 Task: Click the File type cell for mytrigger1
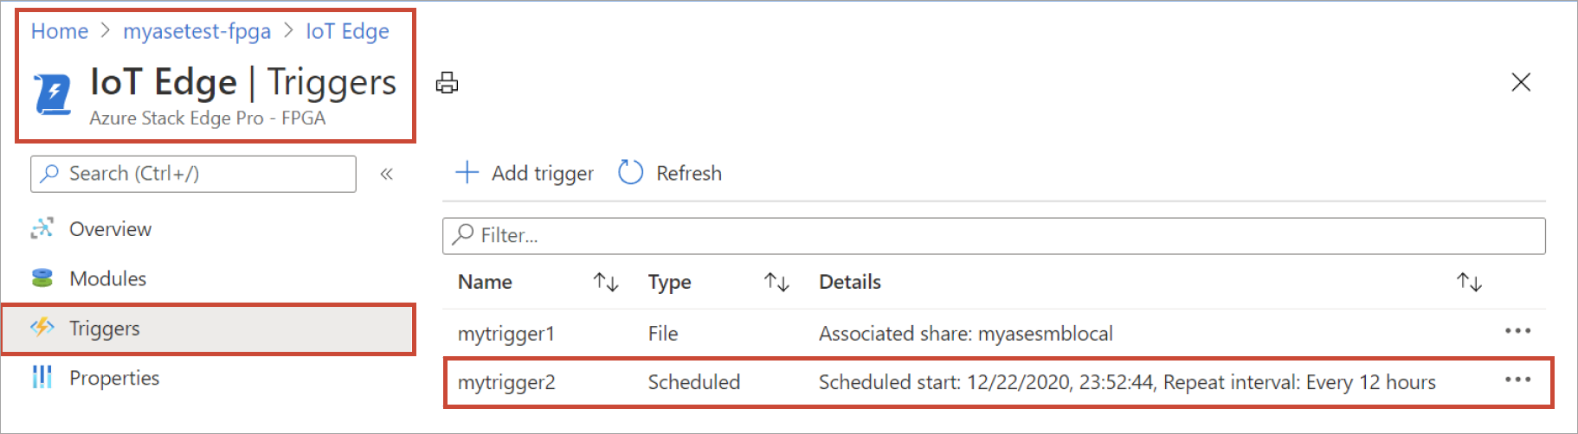click(x=663, y=334)
